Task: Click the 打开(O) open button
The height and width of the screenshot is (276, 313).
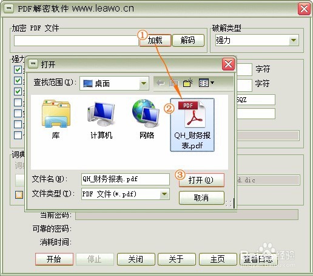Action: pyautogui.click(x=201, y=180)
